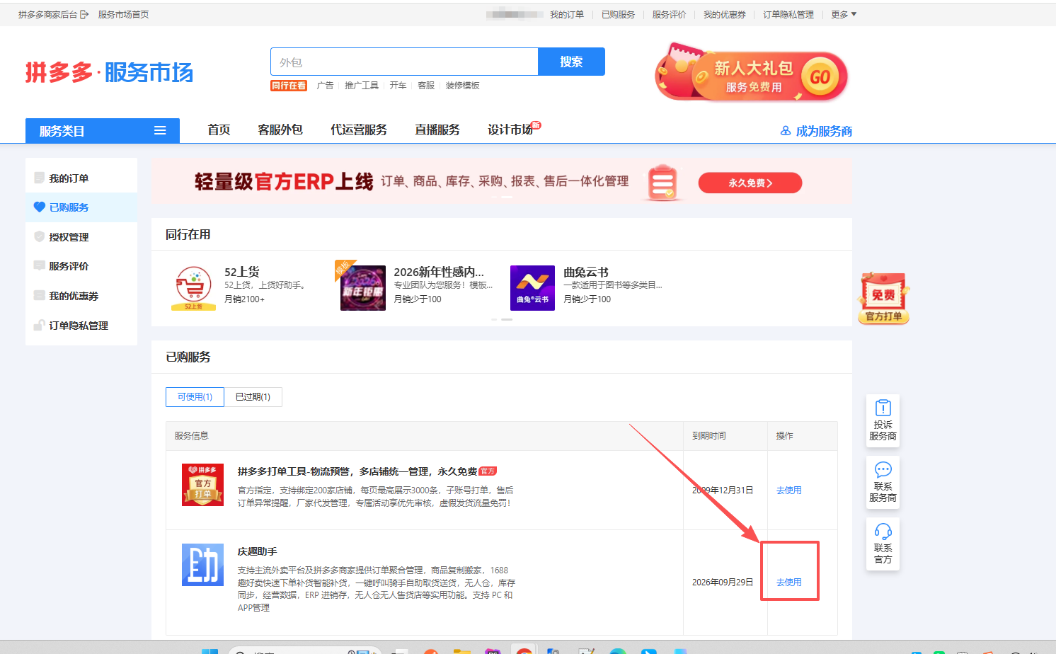Select the 可使用(1) tab
The image size is (1056, 654).
coord(195,397)
